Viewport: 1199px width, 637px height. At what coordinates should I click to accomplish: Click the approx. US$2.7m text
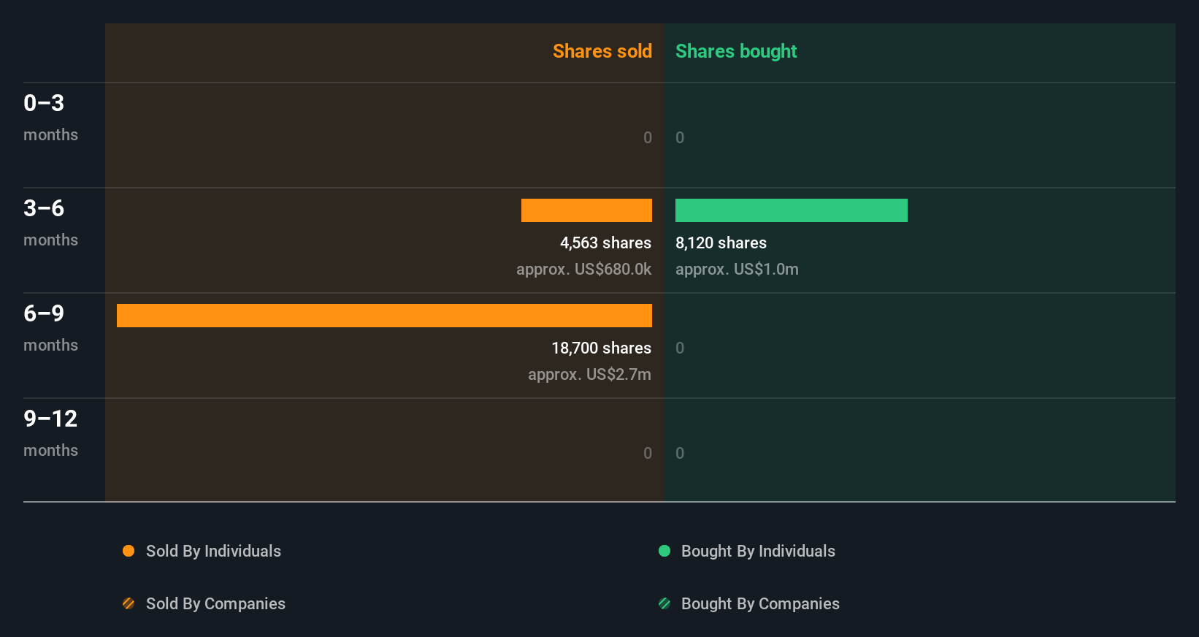click(x=589, y=374)
